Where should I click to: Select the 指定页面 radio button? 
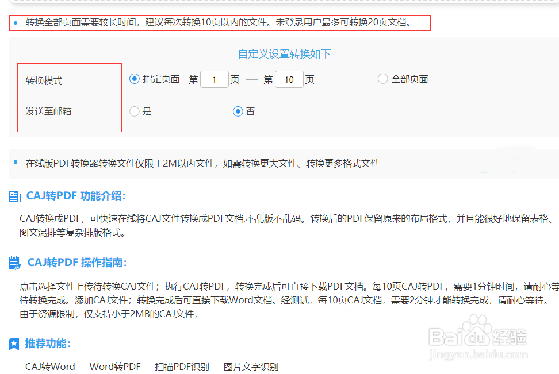pos(134,79)
